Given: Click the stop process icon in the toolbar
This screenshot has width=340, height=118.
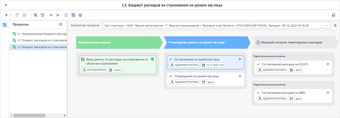Looking at the screenshot, I should tap(35, 15).
